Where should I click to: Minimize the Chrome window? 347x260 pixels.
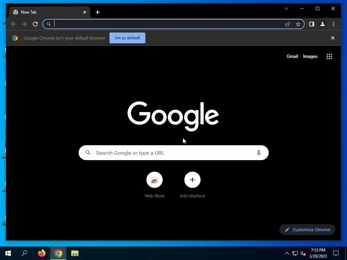(302, 8)
